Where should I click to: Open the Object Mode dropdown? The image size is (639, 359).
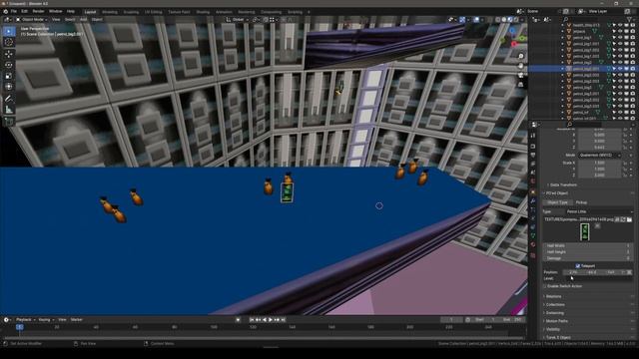32,19
